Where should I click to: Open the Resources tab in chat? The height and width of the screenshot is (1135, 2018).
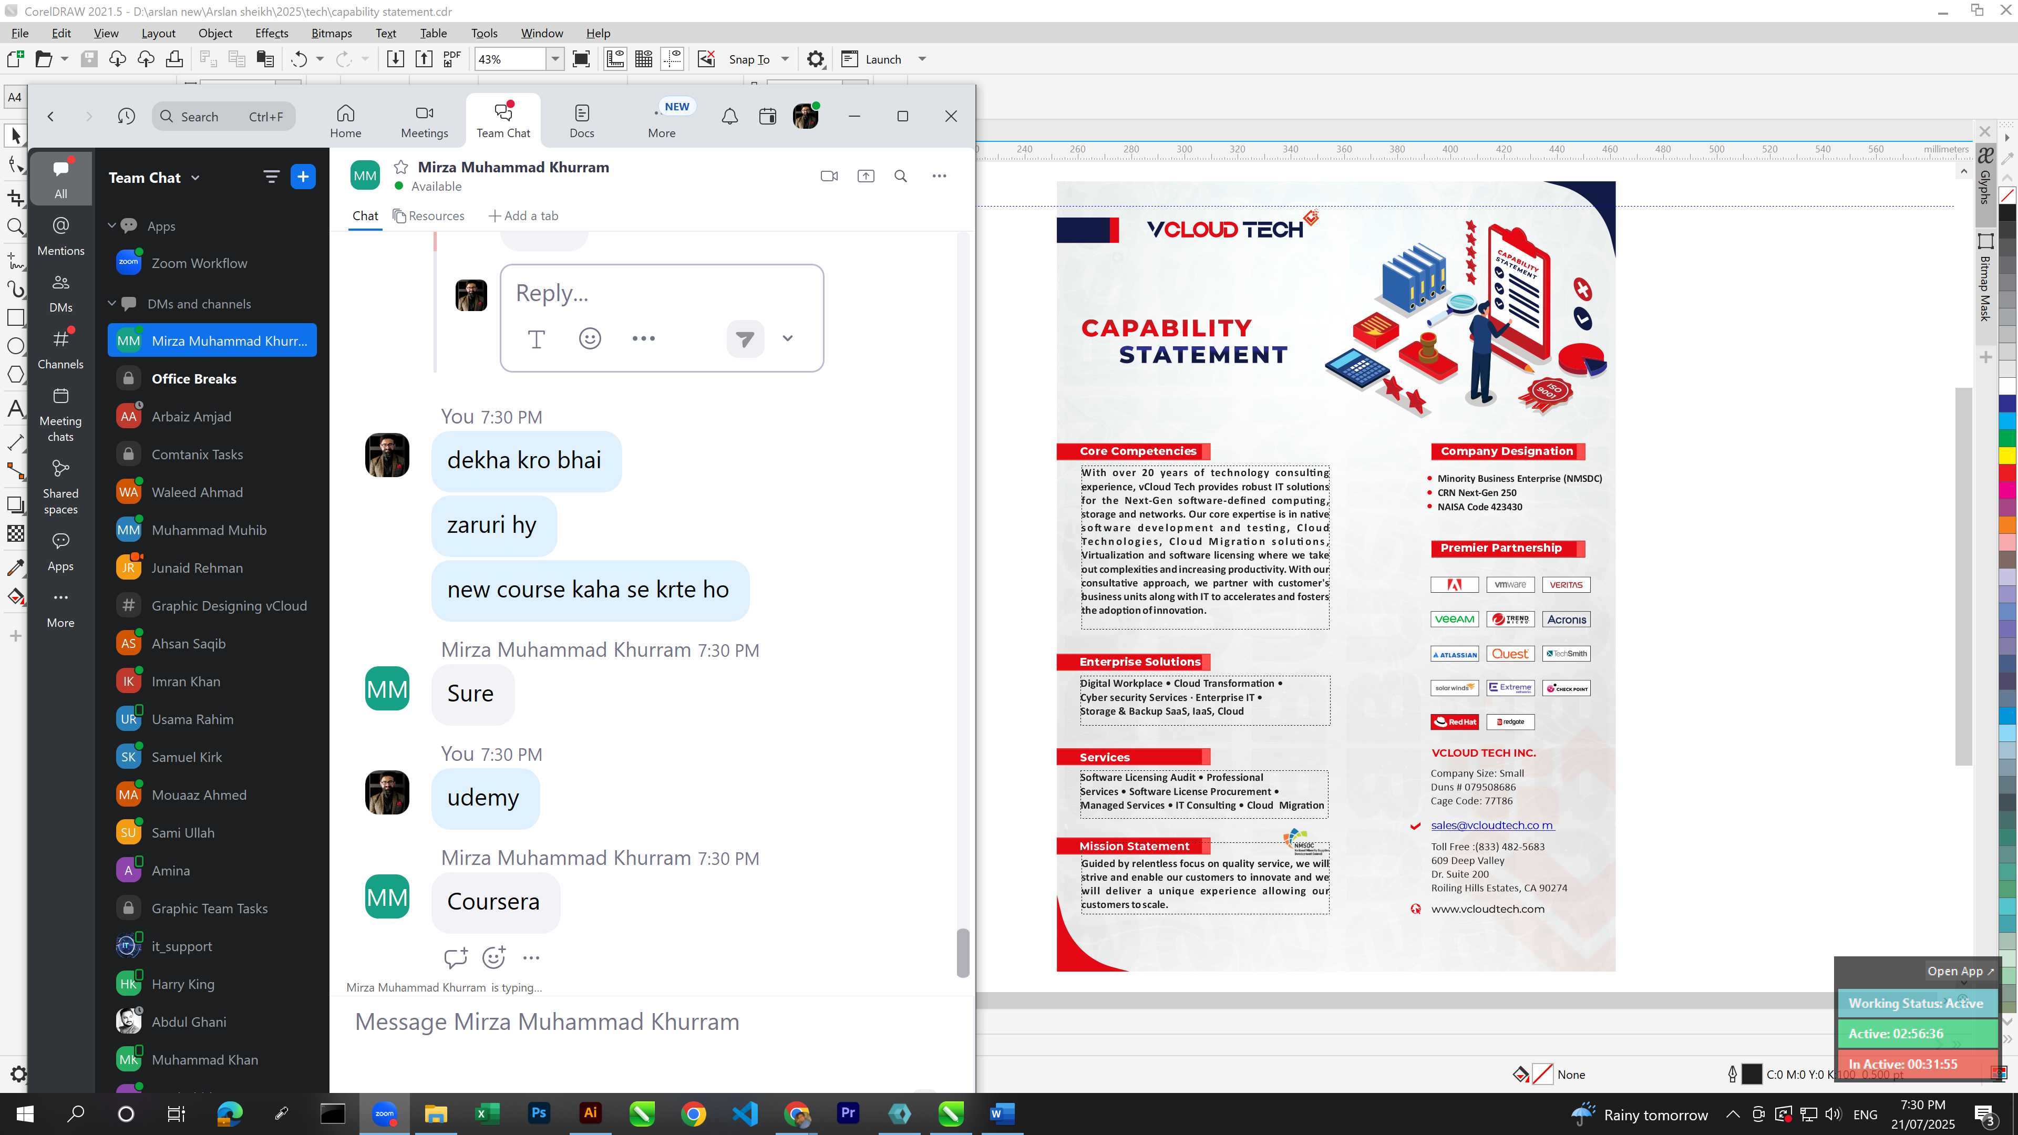pyautogui.click(x=428, y=216)
